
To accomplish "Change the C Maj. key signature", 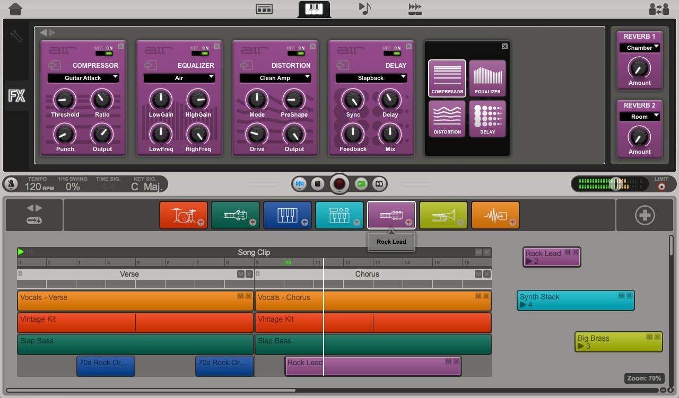I will (146, 187).
